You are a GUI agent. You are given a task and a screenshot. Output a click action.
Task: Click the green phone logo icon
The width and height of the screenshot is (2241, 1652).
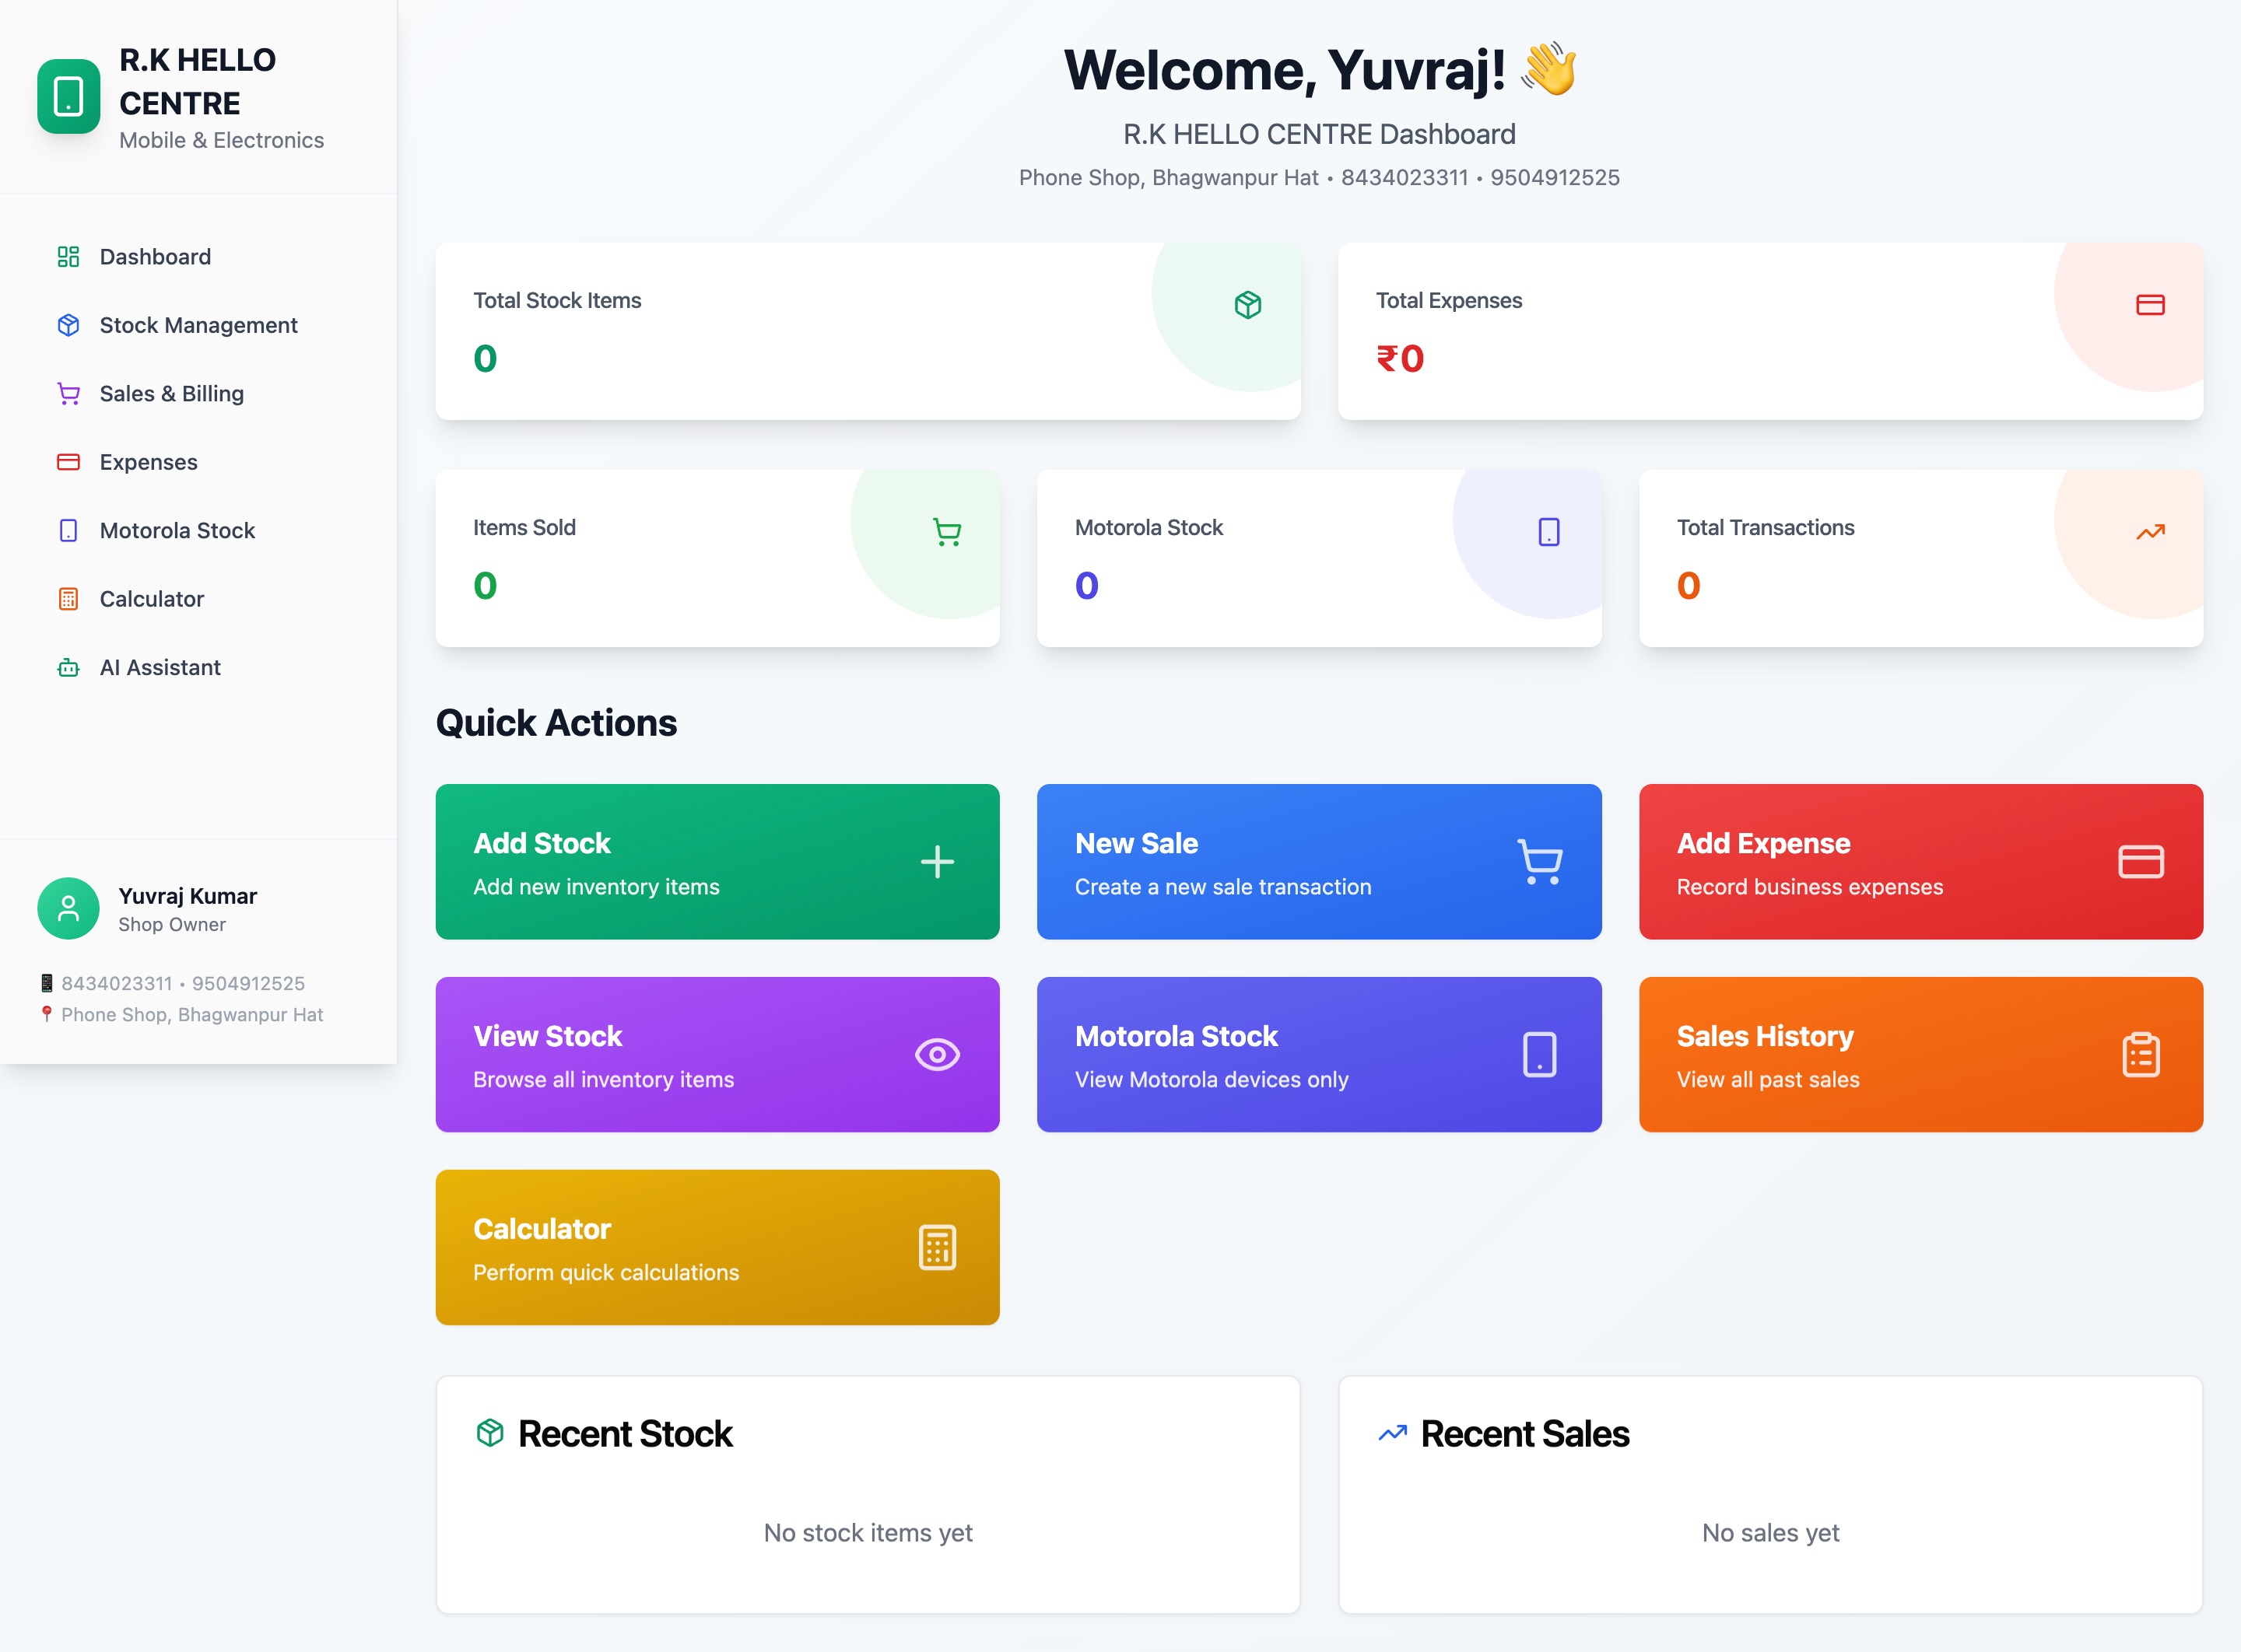coord(68,97)
